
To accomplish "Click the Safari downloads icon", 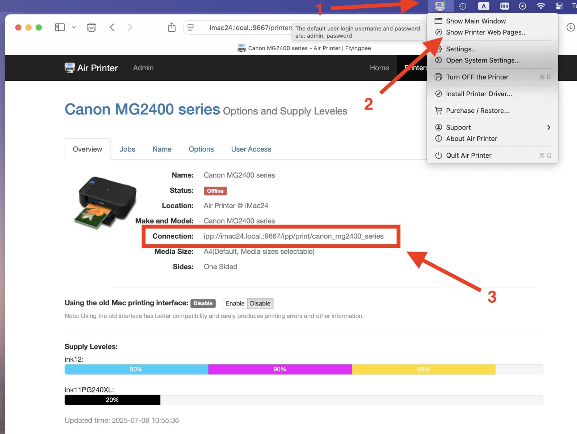I will pos(570,27).
